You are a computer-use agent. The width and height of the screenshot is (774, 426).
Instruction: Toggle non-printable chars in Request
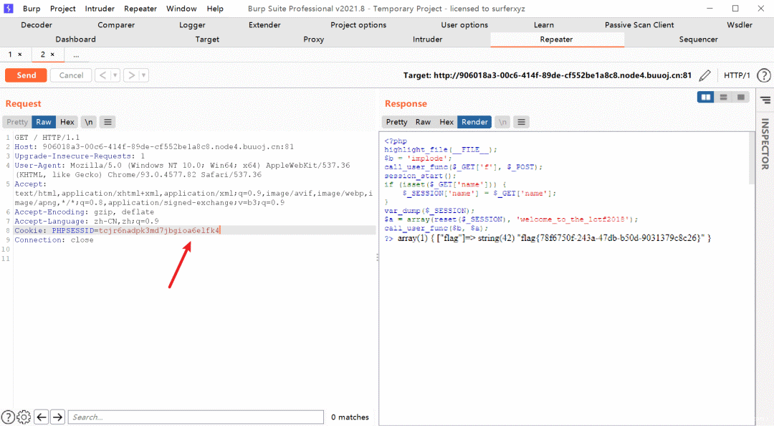tap(88, 122)
